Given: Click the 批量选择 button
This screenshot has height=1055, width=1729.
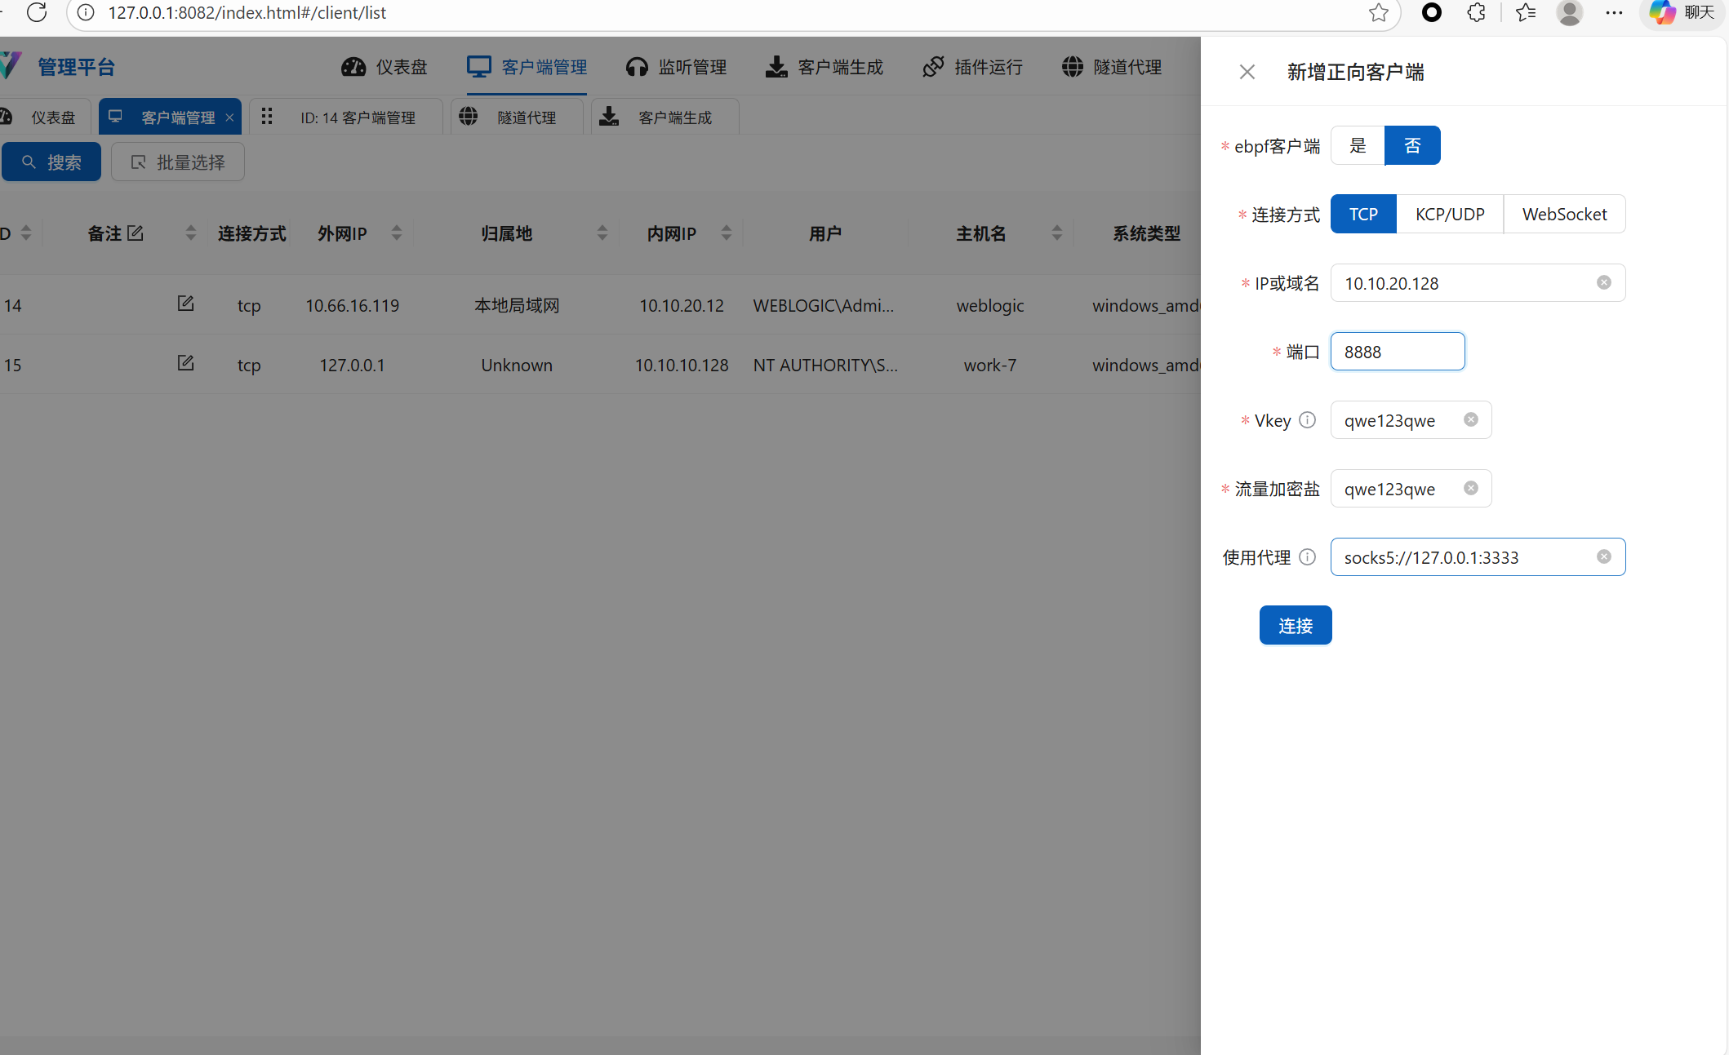Looking at the screenshot, I should coord(177,162).
